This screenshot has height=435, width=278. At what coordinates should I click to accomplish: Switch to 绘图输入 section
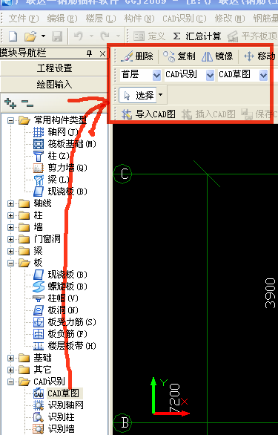click(x=54, y=84)
